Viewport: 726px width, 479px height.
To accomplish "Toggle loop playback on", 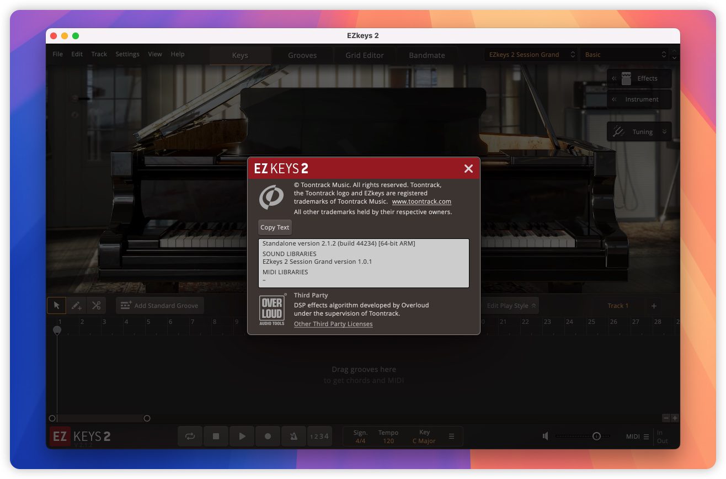I will (x=190, y=436).
